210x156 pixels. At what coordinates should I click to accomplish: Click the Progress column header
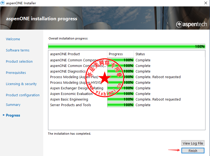120,54
